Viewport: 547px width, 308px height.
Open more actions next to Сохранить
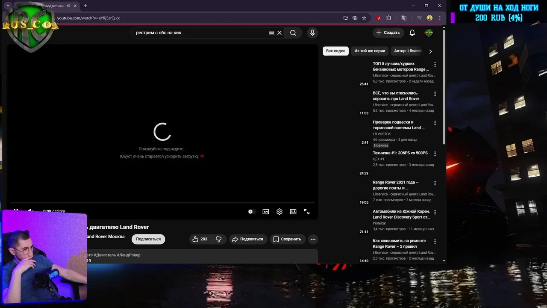click(x=313, y=239)
